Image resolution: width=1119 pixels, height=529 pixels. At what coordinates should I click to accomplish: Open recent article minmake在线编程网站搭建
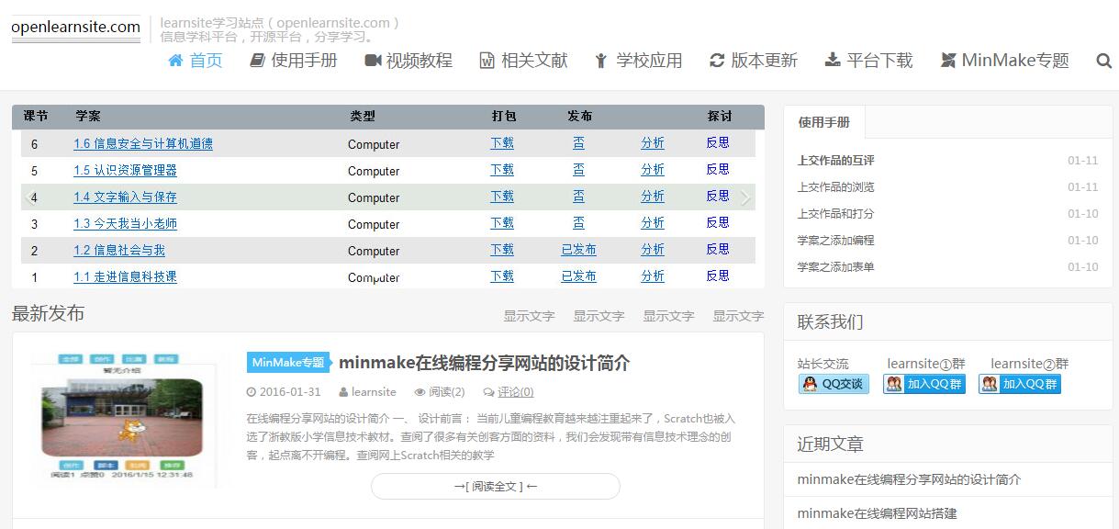point(877,513)
